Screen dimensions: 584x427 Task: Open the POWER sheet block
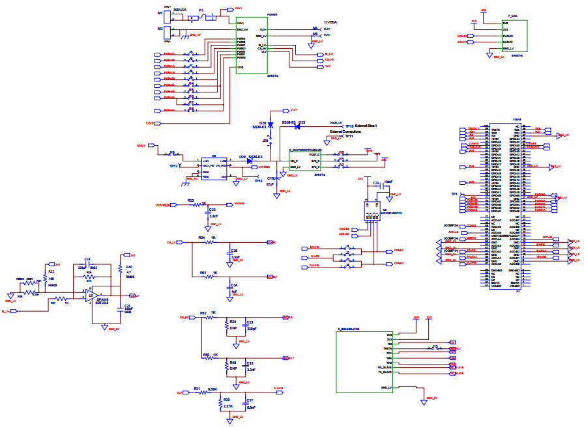252,44
